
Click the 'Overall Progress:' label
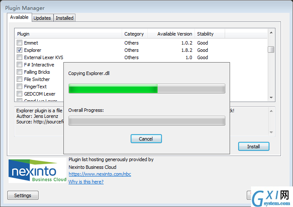click(86, 110)
